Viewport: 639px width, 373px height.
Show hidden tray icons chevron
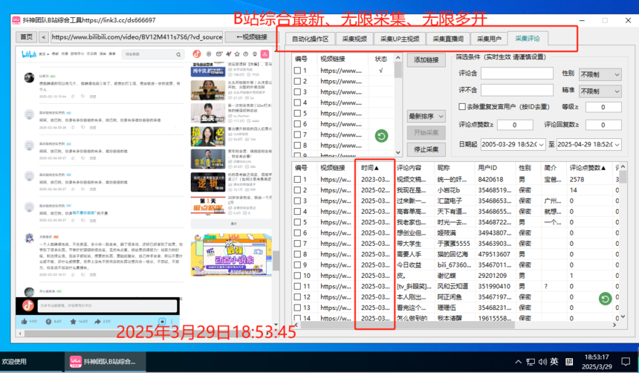tap(518, 362)
